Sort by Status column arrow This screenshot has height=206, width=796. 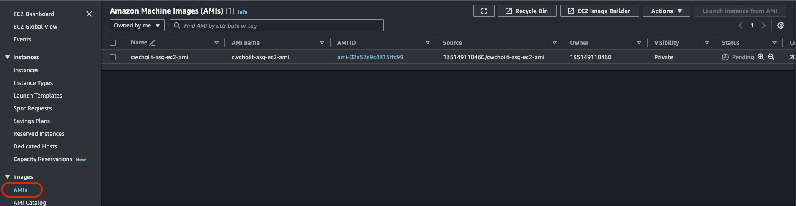tap(774, 43)
